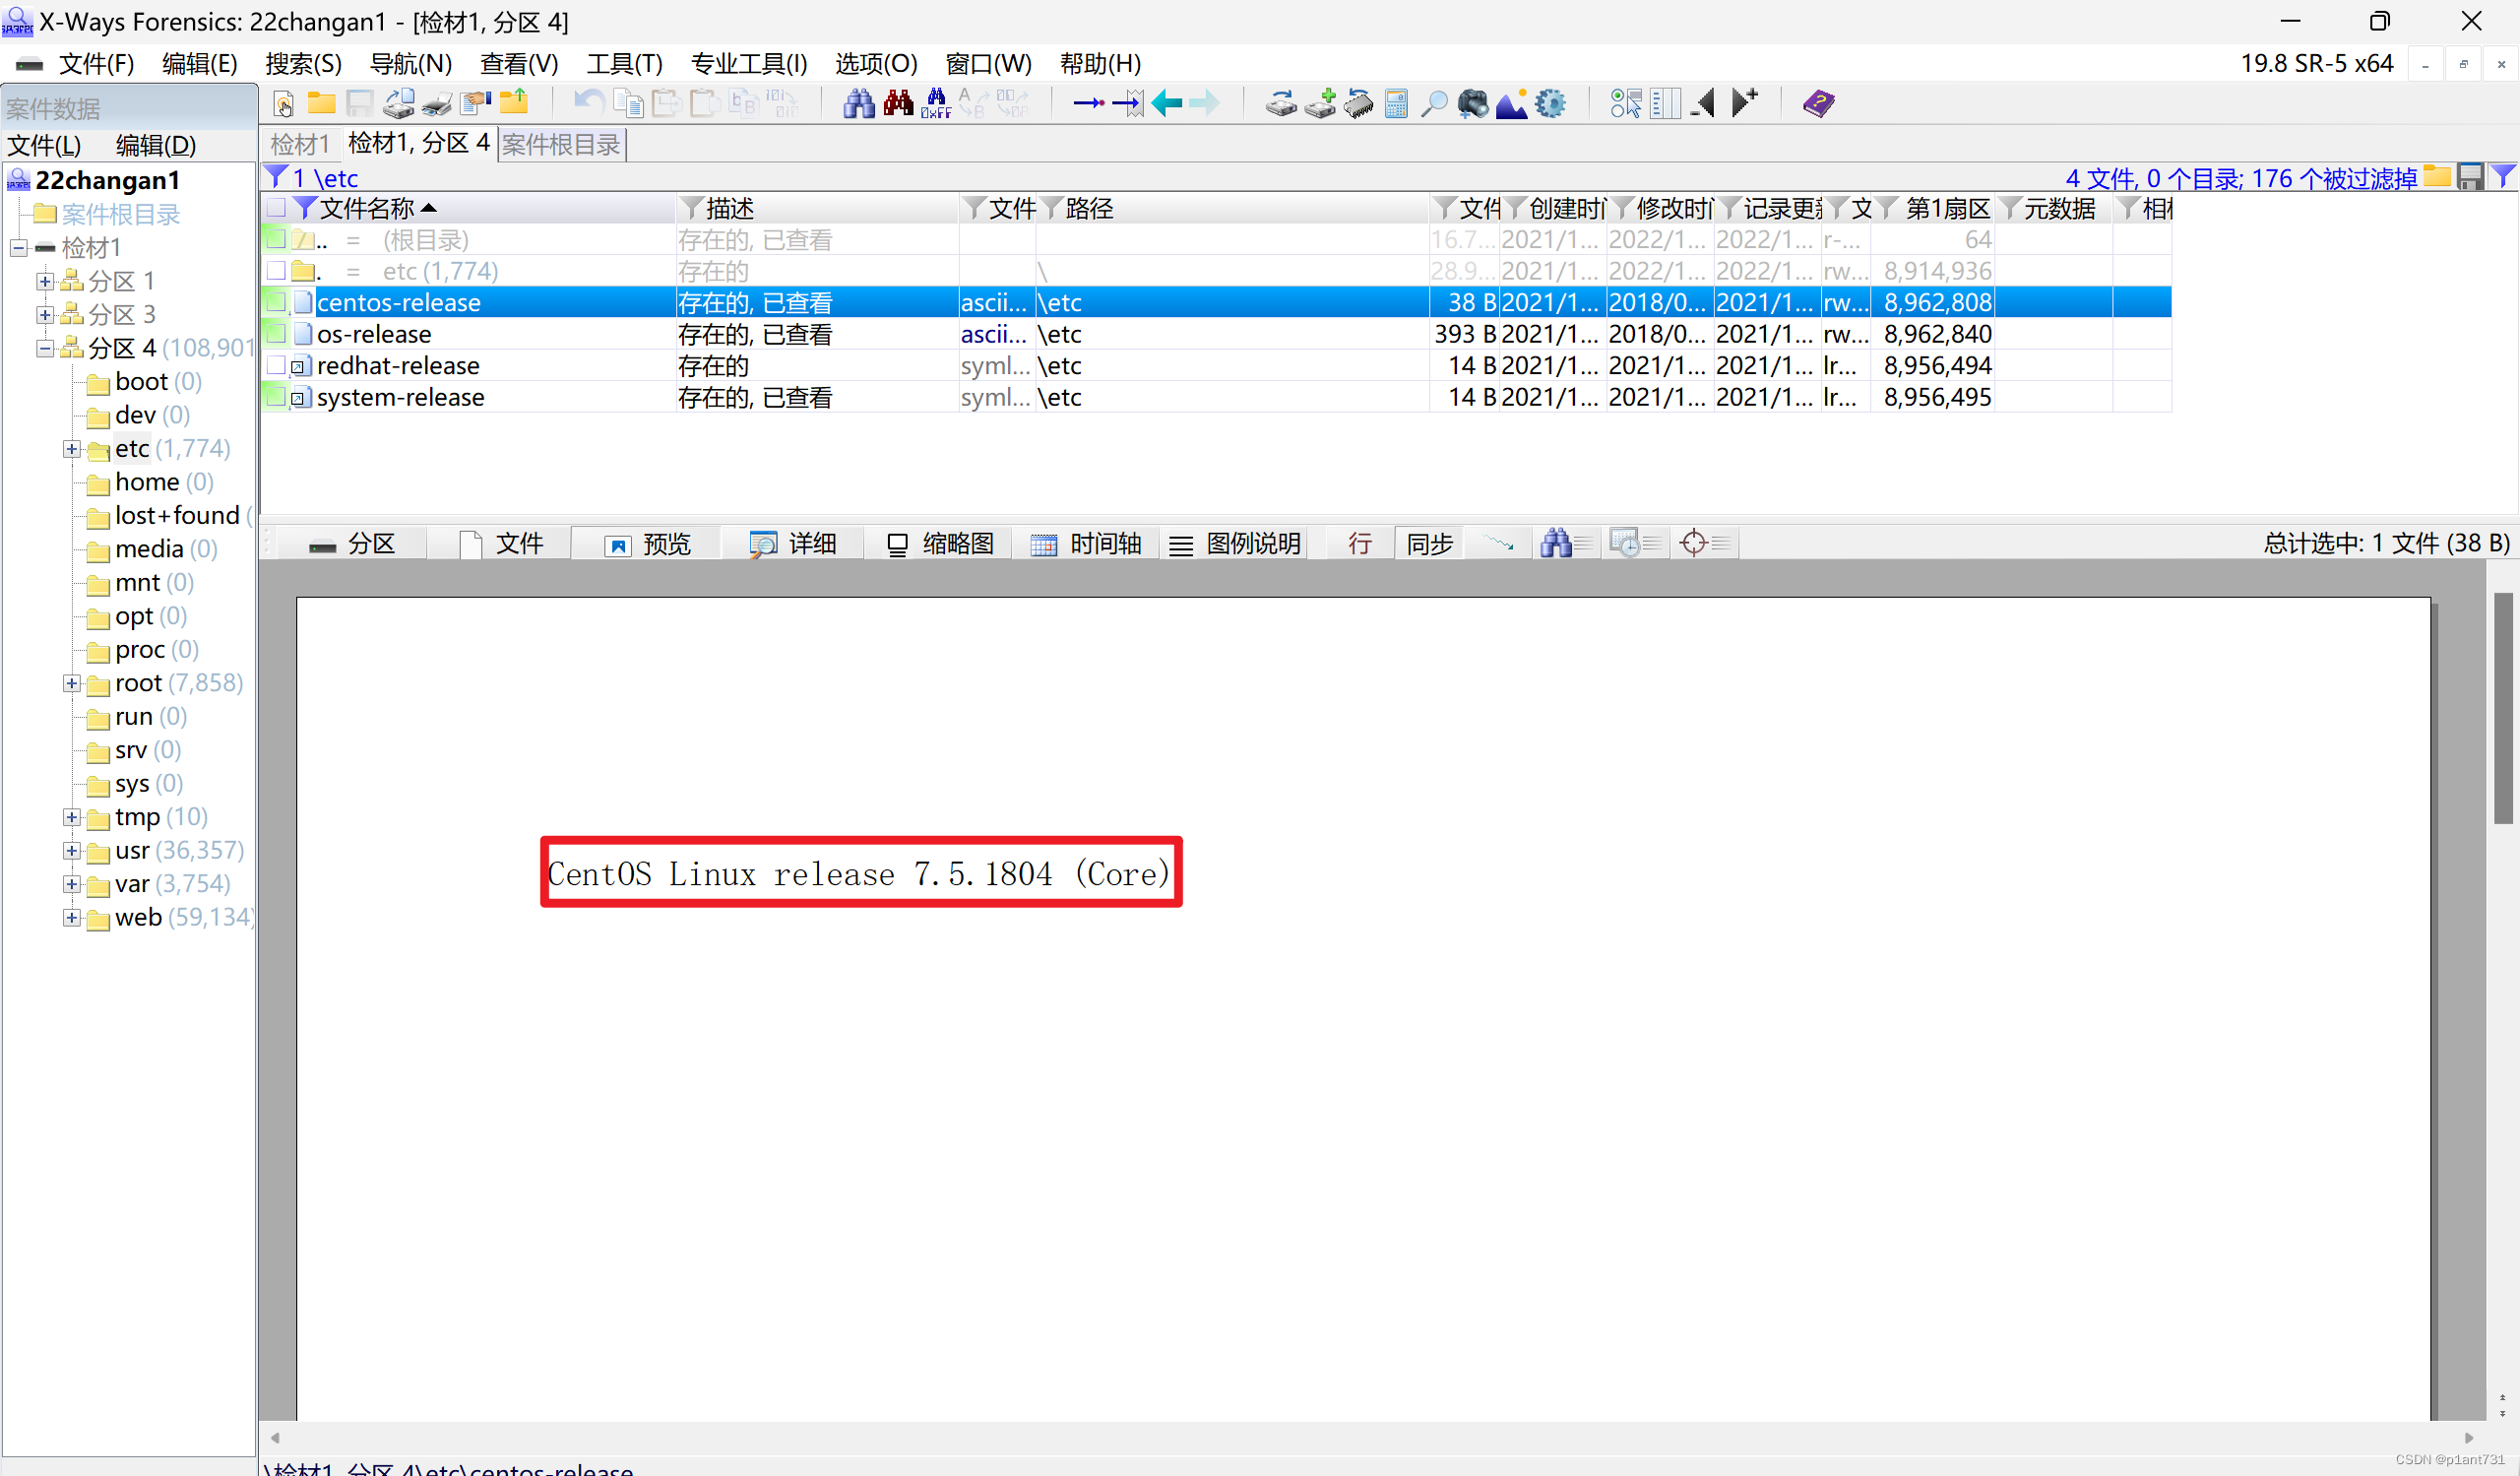Click the cyan back arrow icon

pos(1167,103)
